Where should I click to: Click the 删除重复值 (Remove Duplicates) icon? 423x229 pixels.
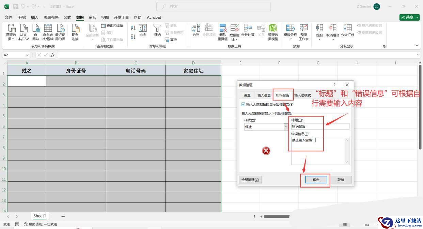223,32
